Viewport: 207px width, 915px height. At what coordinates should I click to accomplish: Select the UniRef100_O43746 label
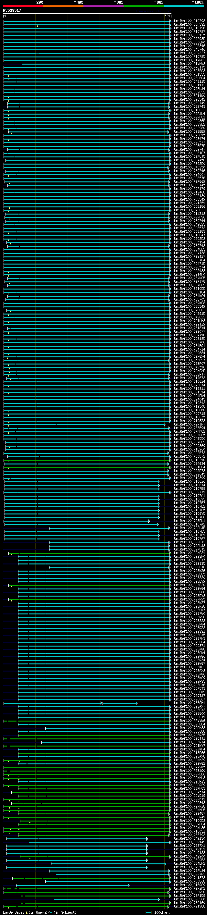[x=190, y=49]
